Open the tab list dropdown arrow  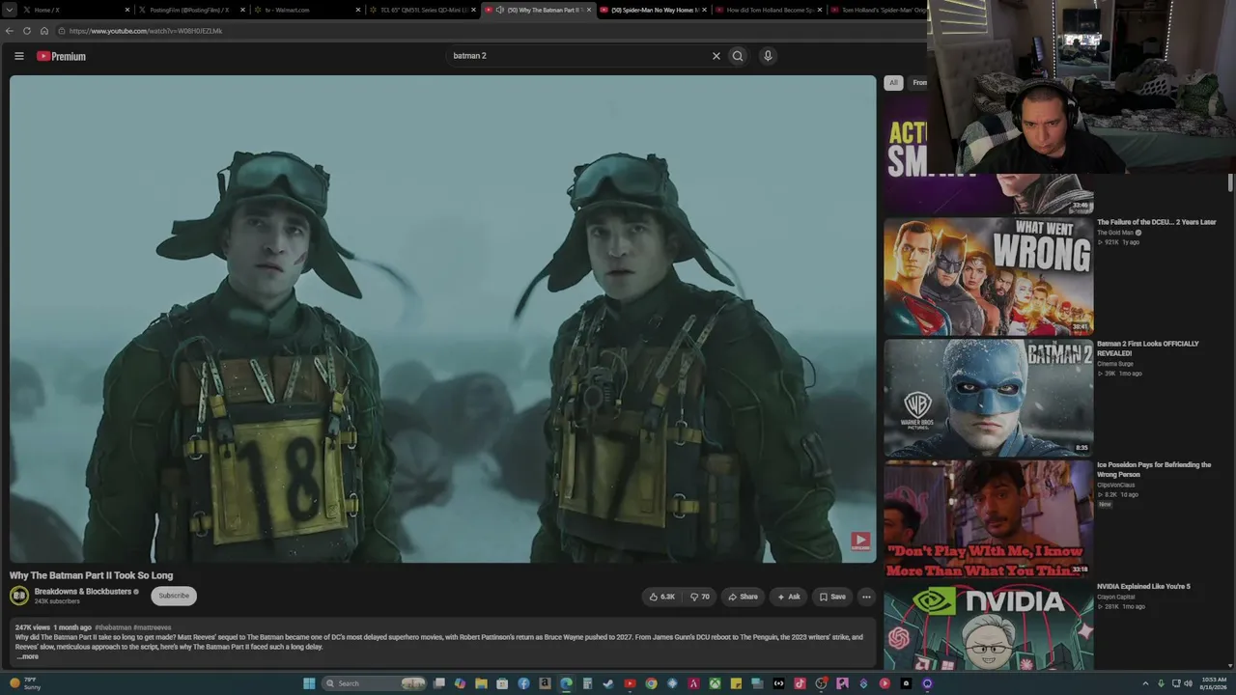click(8, 10)
